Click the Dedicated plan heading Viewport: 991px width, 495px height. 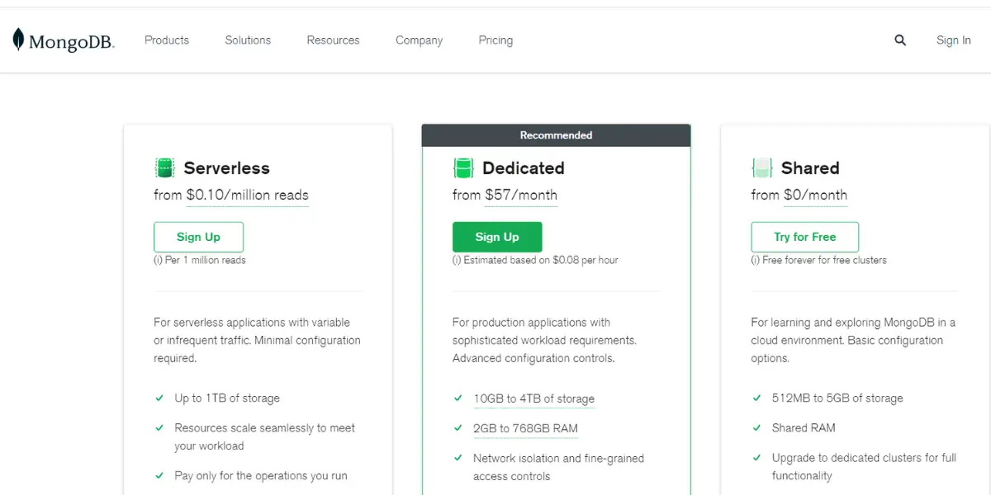(524, 168)
